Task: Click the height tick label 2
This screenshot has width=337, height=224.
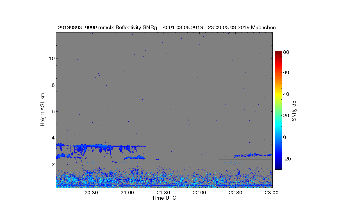Action: 53,164
